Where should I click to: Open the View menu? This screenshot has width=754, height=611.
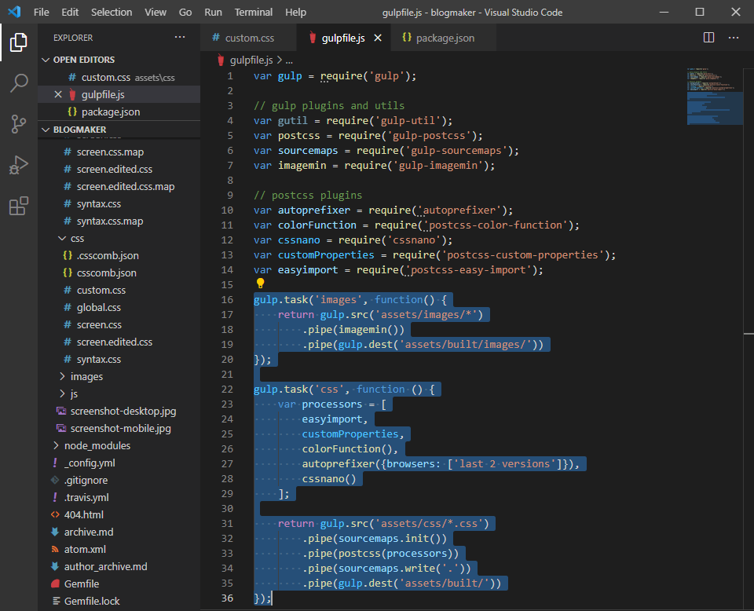(x=156, y=12)
